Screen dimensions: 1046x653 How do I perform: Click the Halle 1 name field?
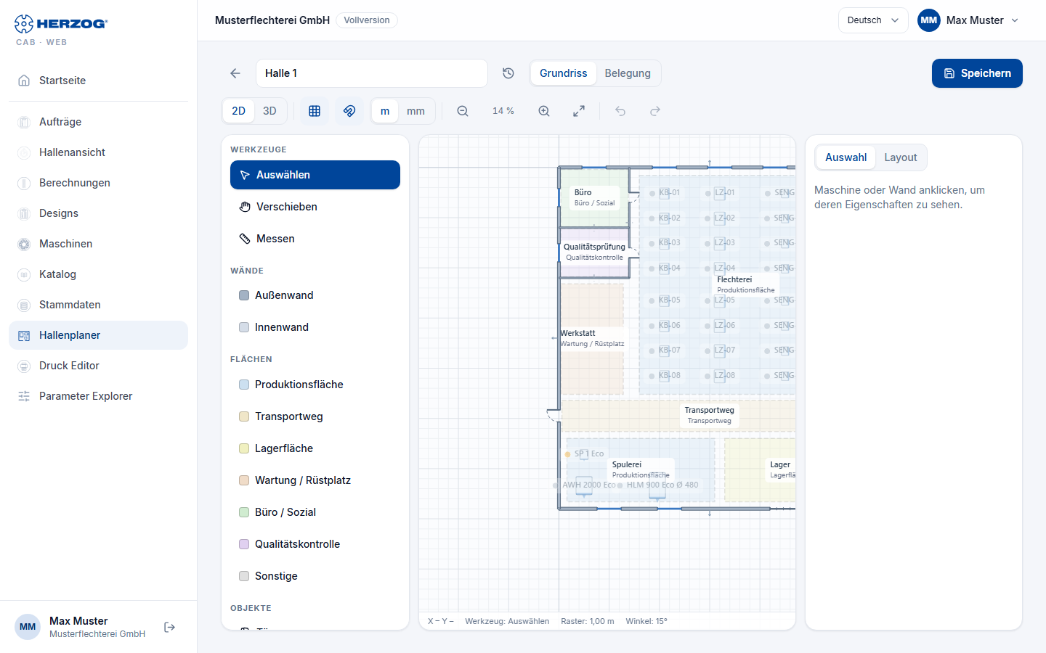pos(372,73)
